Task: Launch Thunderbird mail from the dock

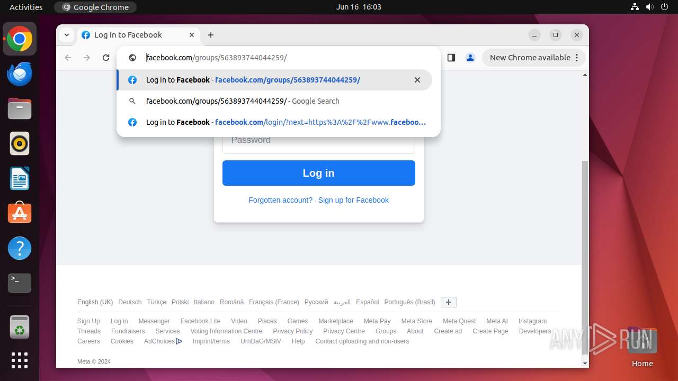Action: pos(20,74)
